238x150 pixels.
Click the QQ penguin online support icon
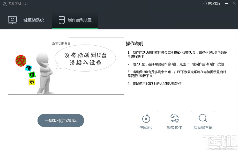pos(205,4)
